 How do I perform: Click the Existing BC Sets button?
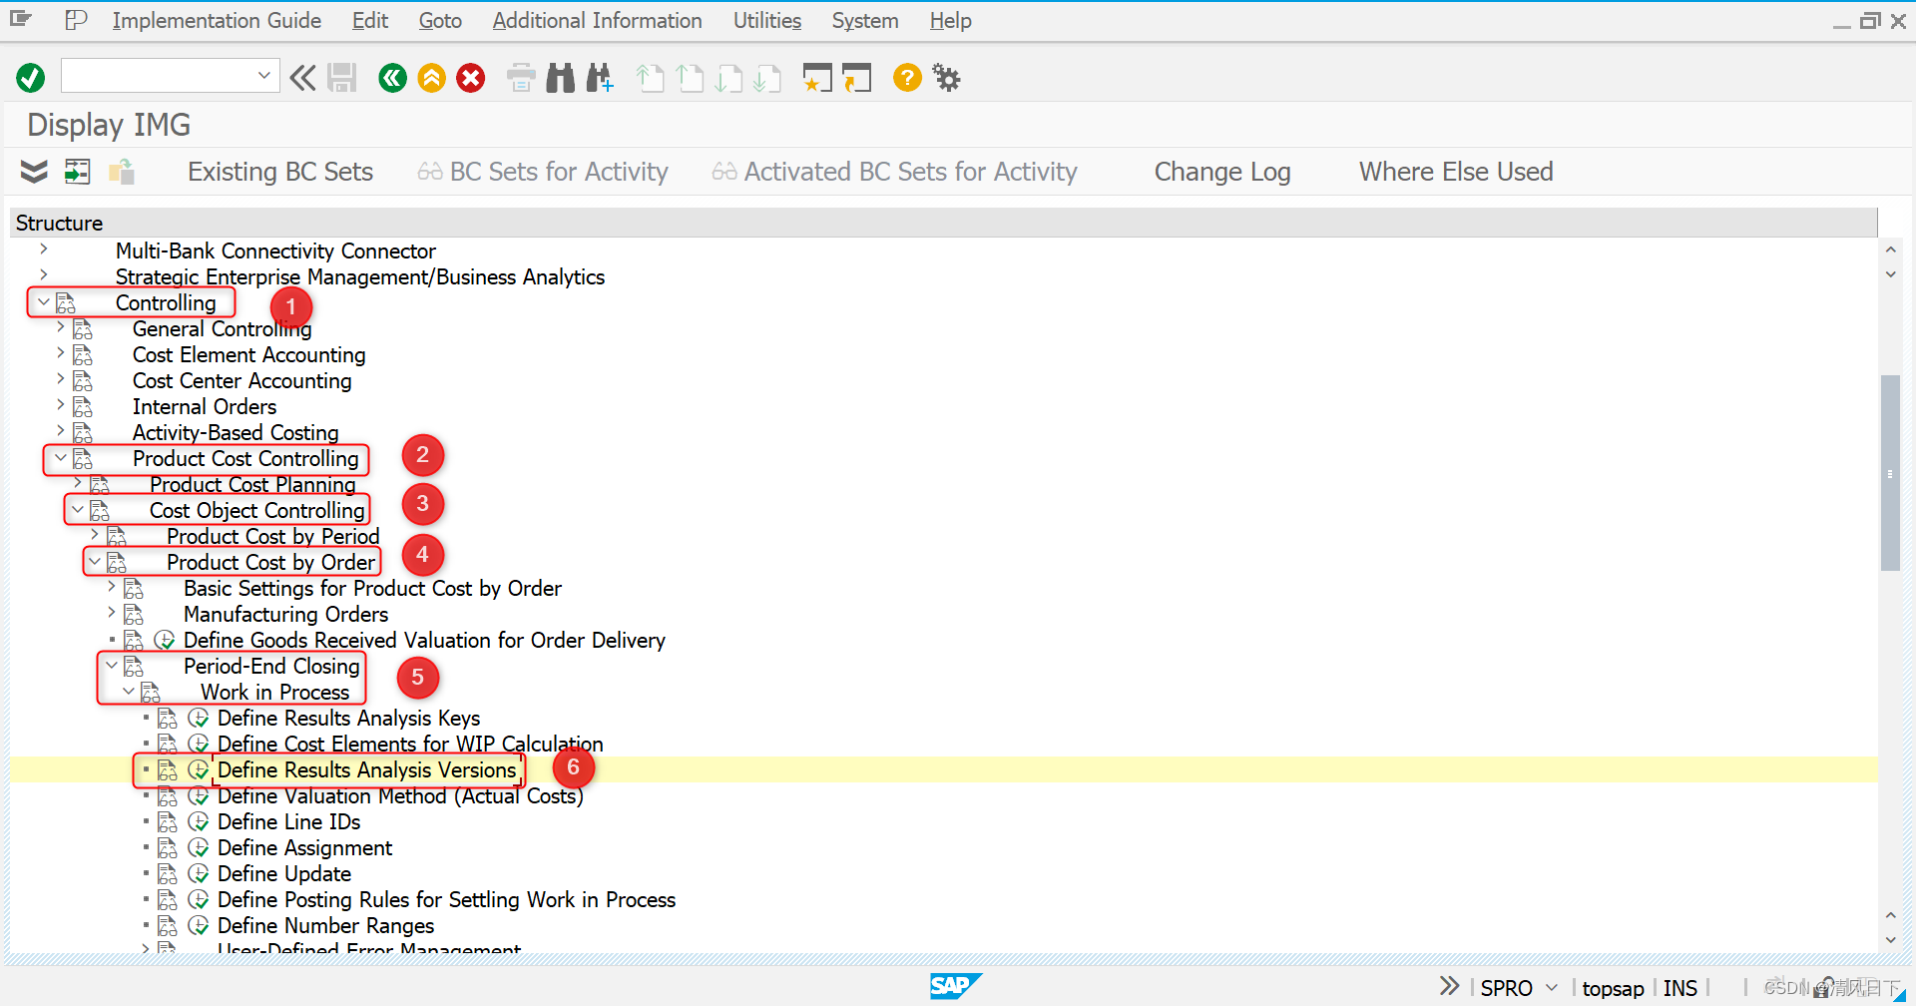[280, 172]
